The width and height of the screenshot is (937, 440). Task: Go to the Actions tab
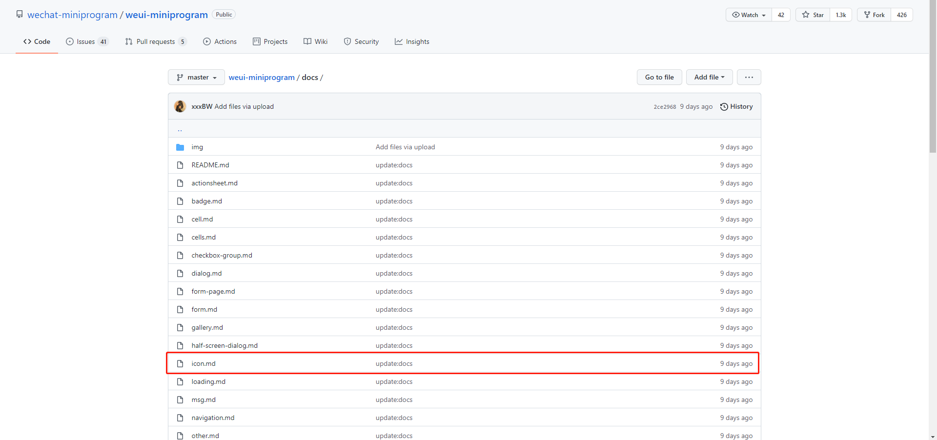coord(220,41)
